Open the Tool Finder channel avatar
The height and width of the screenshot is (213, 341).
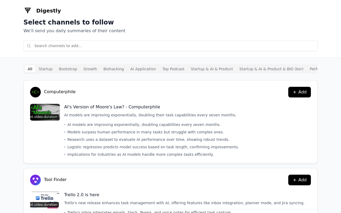pos(35,180)
